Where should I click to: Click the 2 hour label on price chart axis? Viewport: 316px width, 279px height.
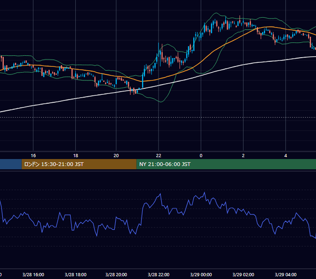(x=243, y=156)
